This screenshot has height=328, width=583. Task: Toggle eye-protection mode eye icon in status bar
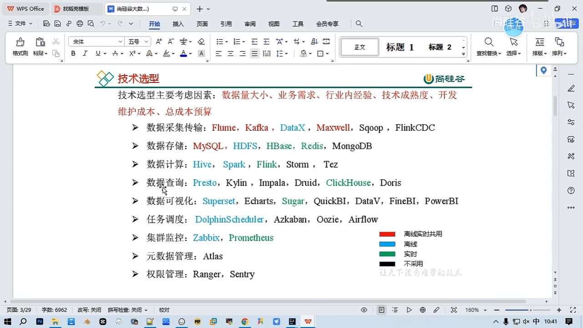coord(364,310)
